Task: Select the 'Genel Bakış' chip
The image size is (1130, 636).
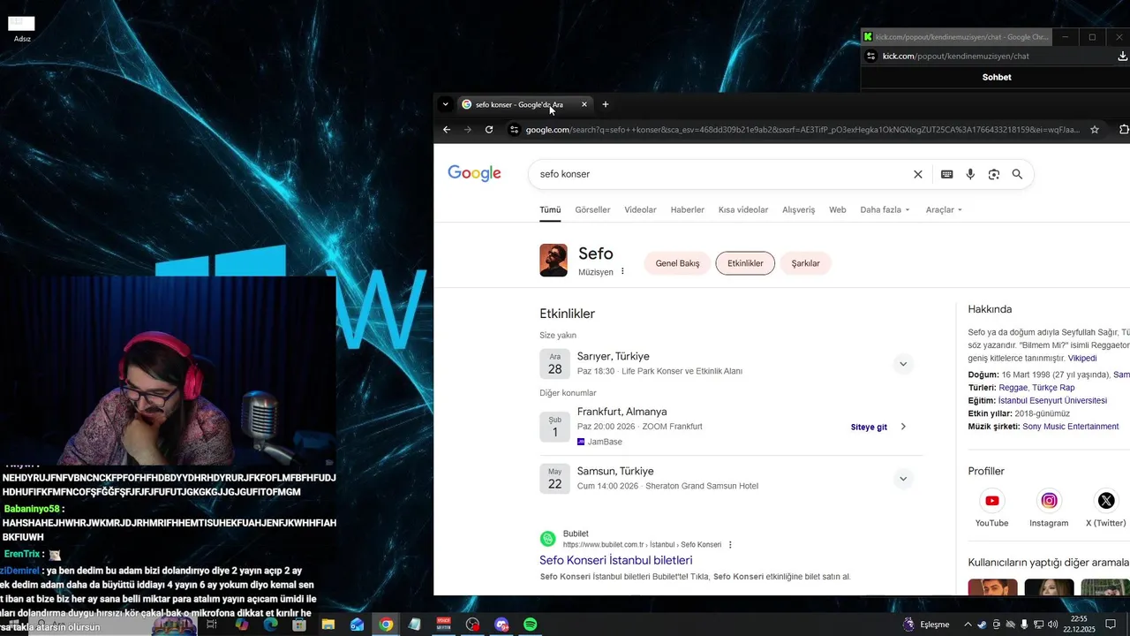Action: pyautogui.click(x=677, y=263)
